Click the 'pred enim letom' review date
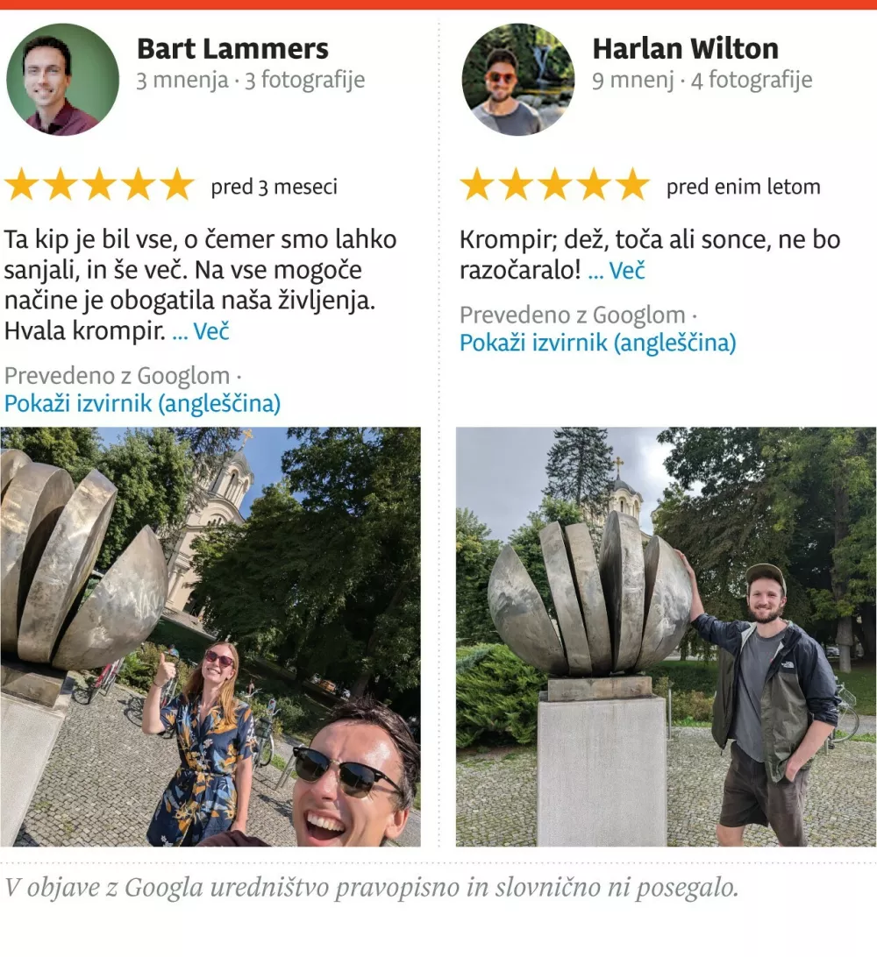 tap(743, 187)
